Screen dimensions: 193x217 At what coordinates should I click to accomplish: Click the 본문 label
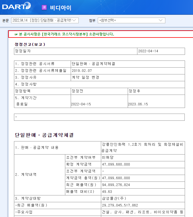5,20
